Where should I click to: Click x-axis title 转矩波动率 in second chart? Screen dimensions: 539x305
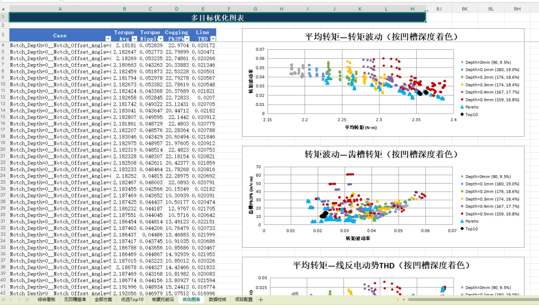point(358,238)
